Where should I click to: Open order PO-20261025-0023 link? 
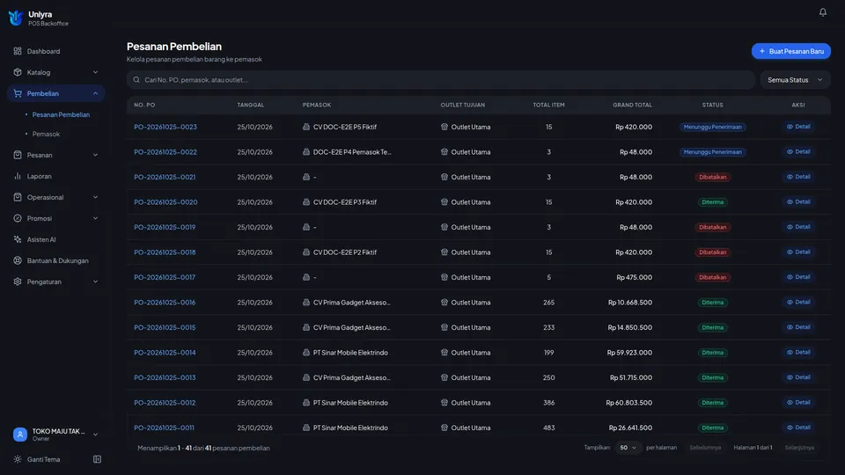click(x=165, y=127)
